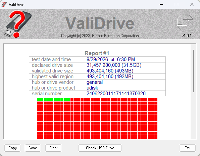This screenshot has height=156, width=200.
Task: Click the v1.0.1 version text
Action: (187, 36)
